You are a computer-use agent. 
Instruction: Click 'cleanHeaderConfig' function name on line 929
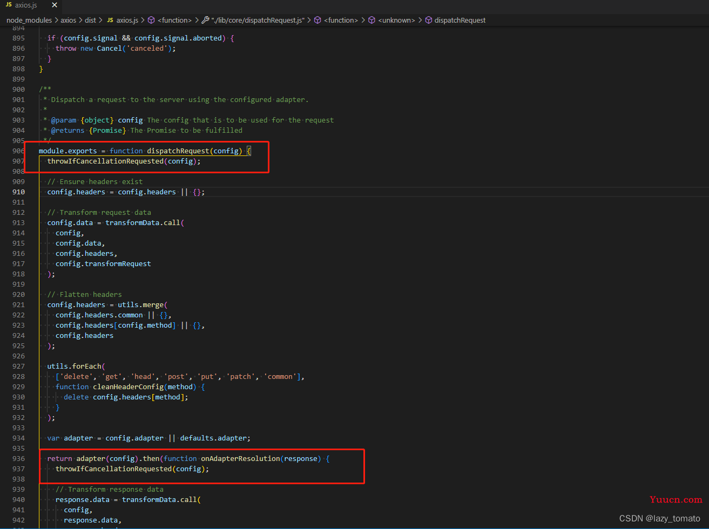[x=129, y=386]
